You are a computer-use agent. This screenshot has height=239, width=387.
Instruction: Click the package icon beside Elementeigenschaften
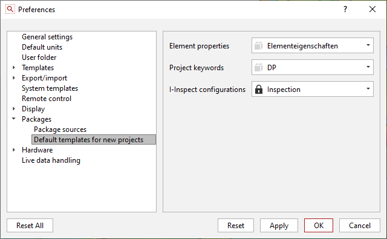point(258,45)
